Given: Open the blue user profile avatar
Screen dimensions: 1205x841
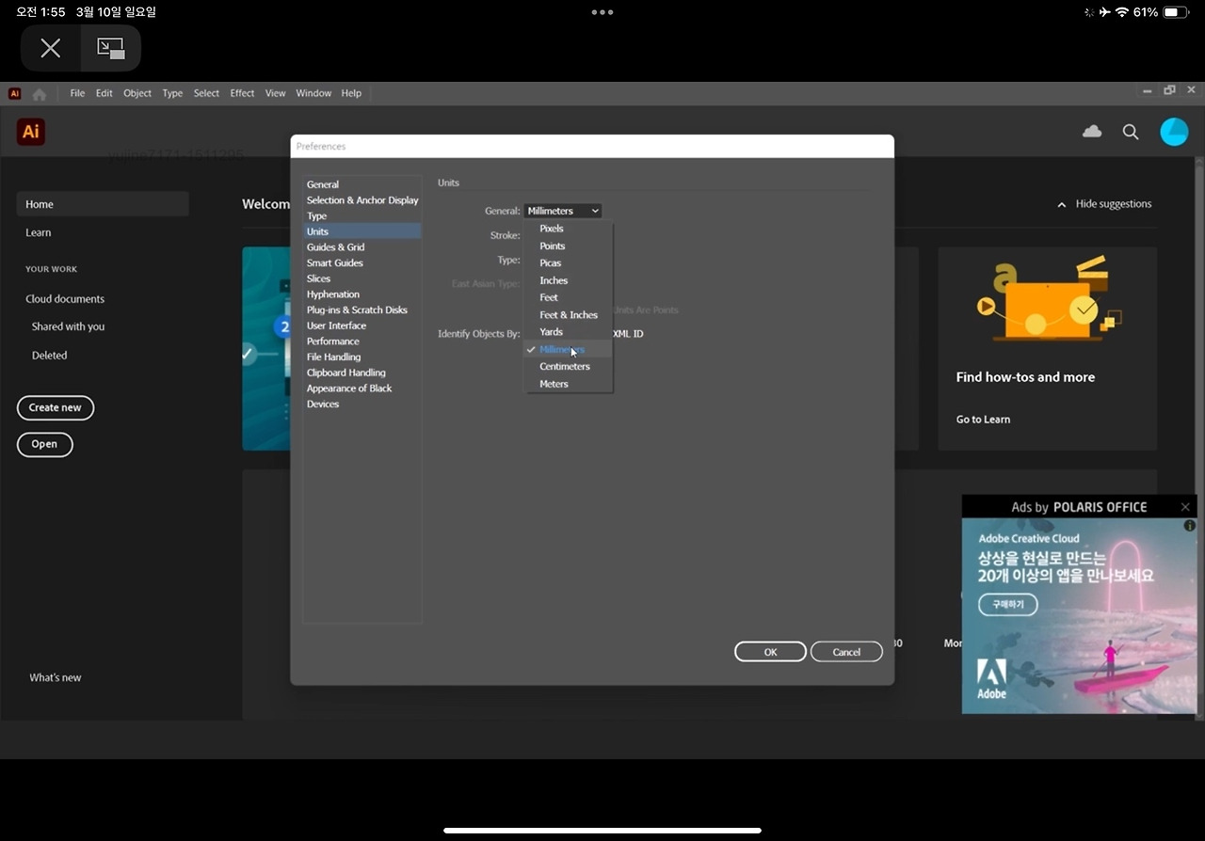Looking at the screenshot, I should click(x=1174, y=132).
